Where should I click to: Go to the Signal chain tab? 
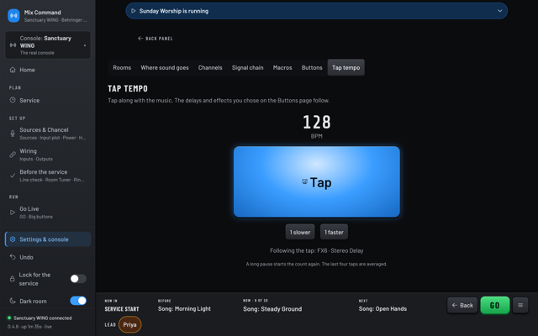click(x=247, y=67)
